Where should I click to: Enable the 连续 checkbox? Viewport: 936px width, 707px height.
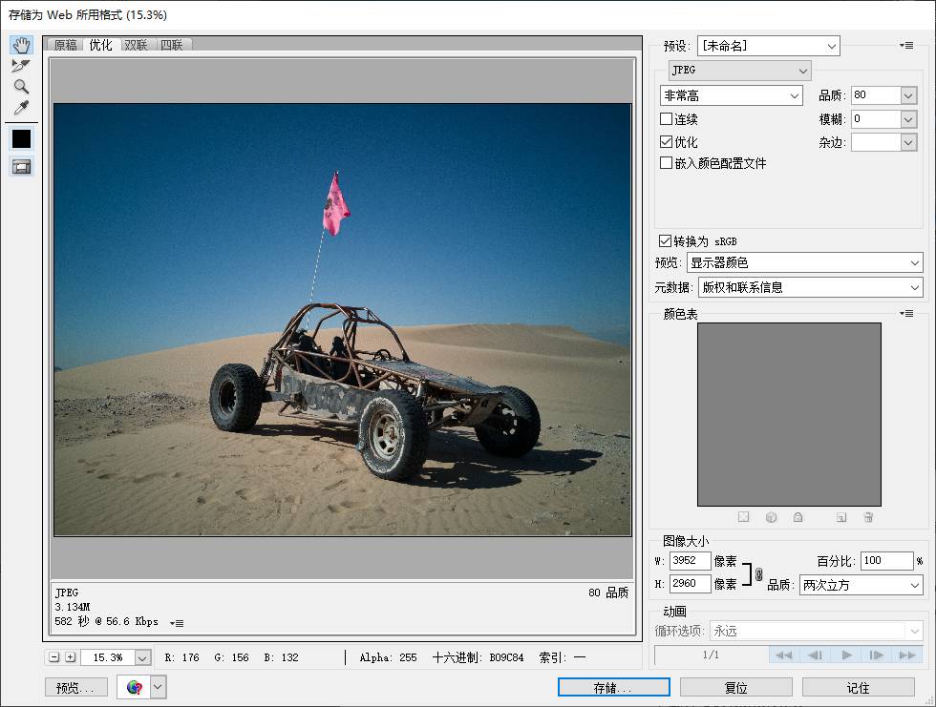[667, 119]
